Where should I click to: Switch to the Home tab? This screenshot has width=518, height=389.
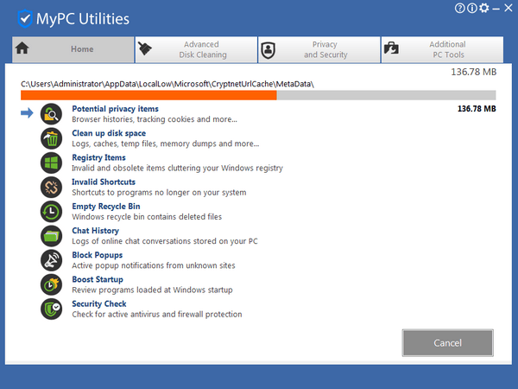coord(73,49)
